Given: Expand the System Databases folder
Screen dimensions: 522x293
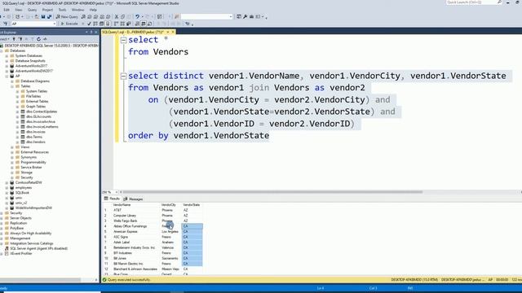Looking at the screenshot, I should 7,56.
